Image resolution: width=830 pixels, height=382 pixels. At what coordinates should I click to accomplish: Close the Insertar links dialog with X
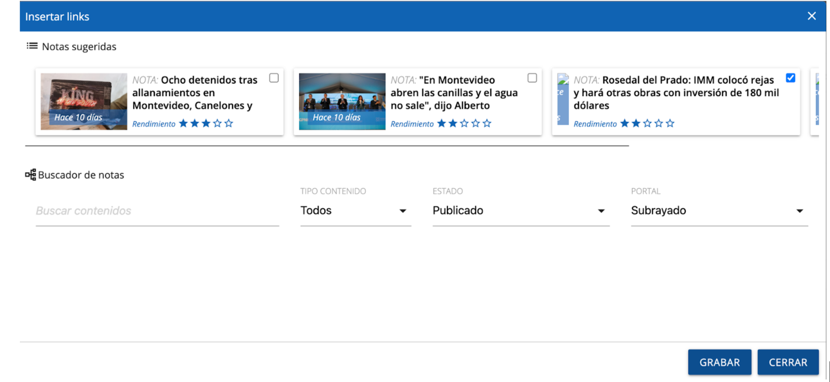[x=811, y=16]
